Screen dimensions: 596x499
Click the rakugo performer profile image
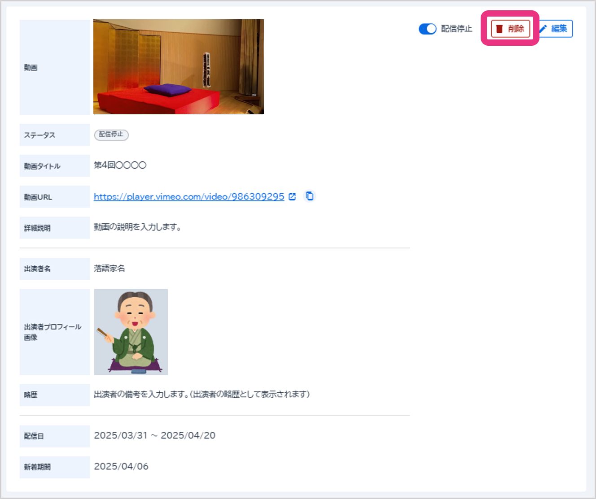click(x=131, y=332)
